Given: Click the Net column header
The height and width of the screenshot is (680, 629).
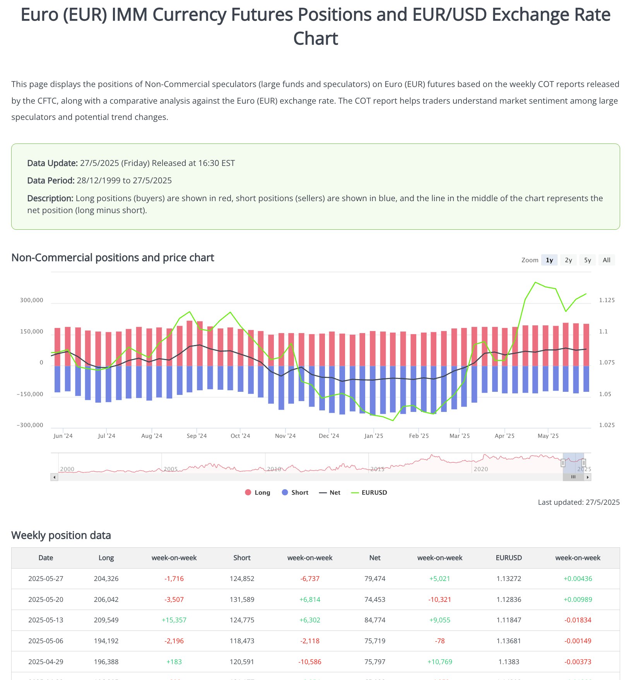Looking at the screenshot, I should pos(375,558).
